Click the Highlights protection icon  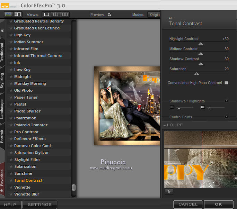pyautogui.click(x=203, y=107)
